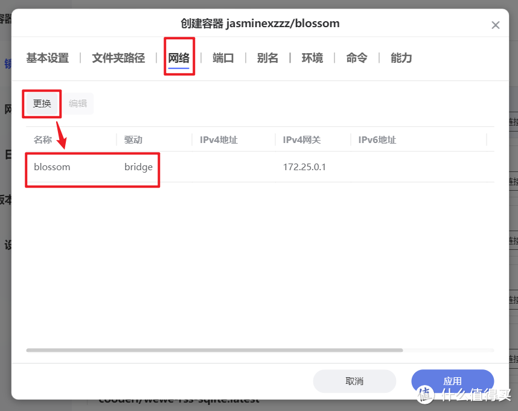518x411 pixels.
Task: Switch to the 别名 tab
Action: [x=267, y=58]
